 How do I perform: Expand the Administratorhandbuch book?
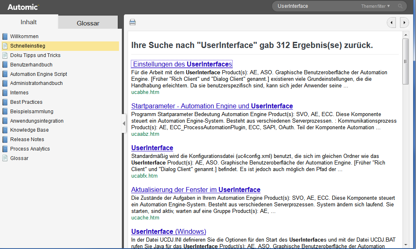(x=37, y=83)
